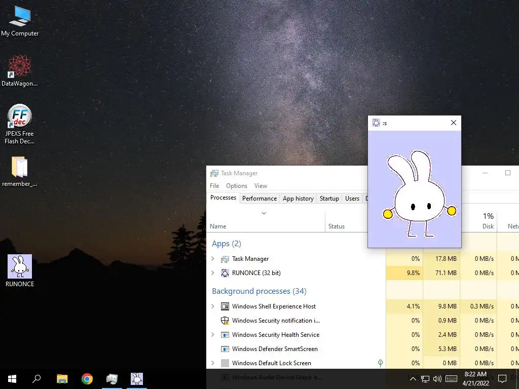Expand the Windows Security Health Service row
The width and height of the screenshot is (519, 389).
click(213, 335)
